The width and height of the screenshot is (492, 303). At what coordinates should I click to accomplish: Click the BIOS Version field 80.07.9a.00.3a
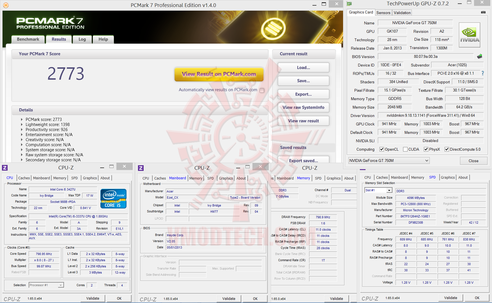pos(426,56)
